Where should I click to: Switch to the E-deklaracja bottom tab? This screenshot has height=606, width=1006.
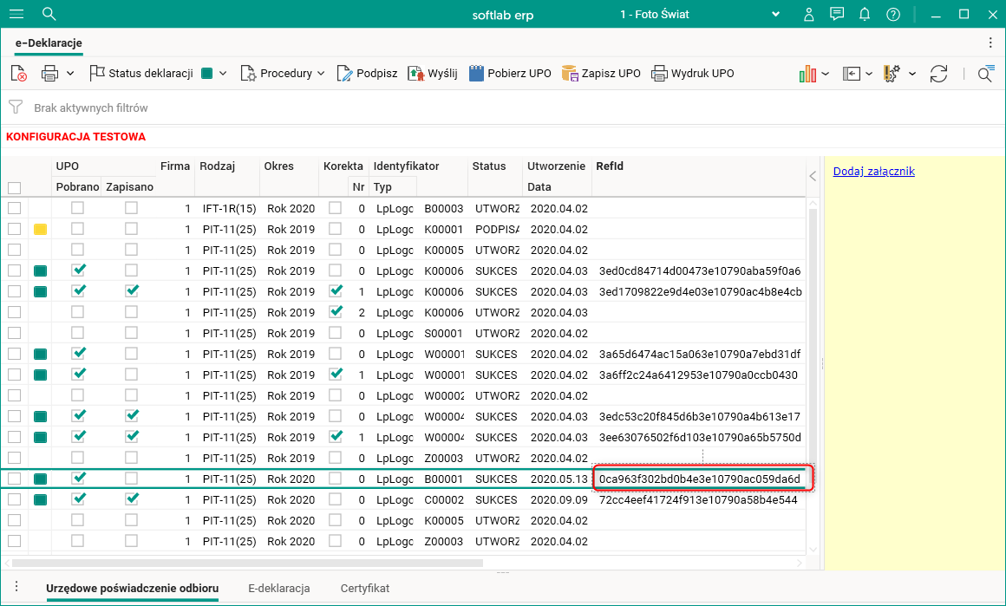pyautogui.click(x=278, y=588)
